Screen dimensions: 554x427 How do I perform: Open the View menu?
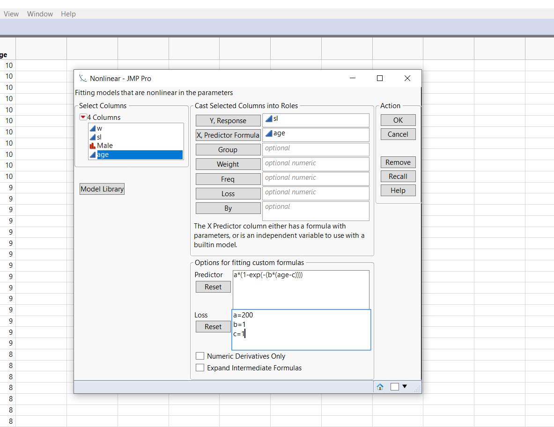pyautogui.click(x=11, y=14)
